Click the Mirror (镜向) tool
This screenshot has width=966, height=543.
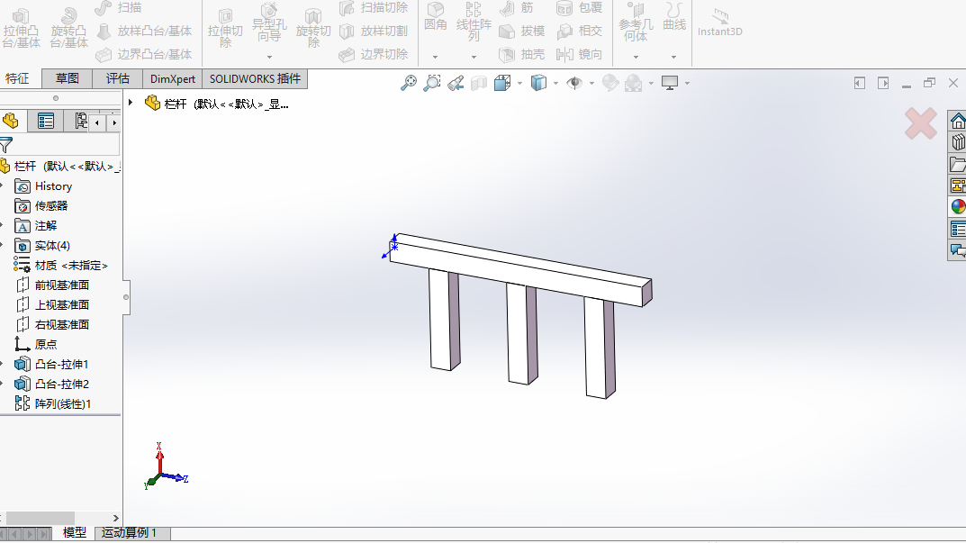(579, 54)
